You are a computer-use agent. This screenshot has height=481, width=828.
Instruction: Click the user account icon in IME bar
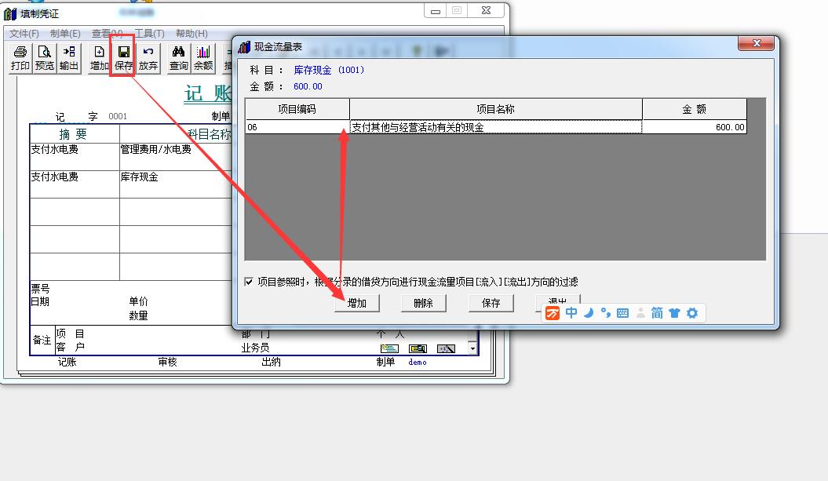(x=640, y=313)
